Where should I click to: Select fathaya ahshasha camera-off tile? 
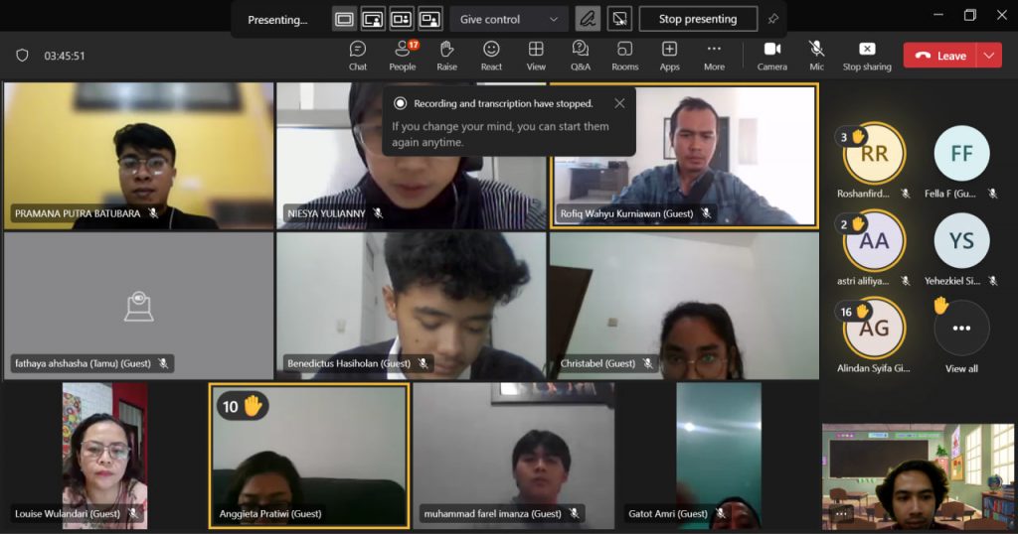[138, 306]
